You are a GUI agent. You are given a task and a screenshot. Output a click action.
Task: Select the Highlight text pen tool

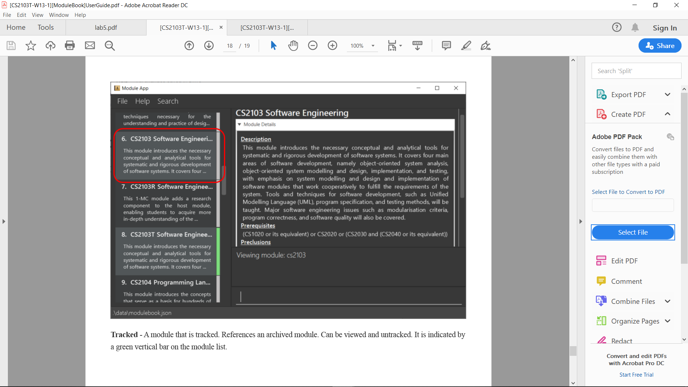coord(466,46)
